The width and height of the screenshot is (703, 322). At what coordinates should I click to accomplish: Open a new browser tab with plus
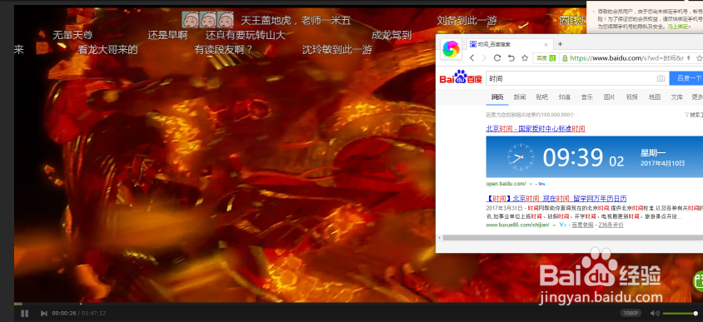coord(560,44)
